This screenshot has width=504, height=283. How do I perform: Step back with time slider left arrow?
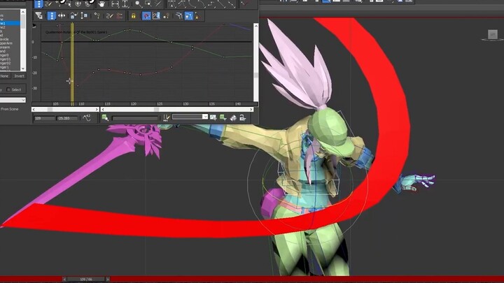point(64,279)
